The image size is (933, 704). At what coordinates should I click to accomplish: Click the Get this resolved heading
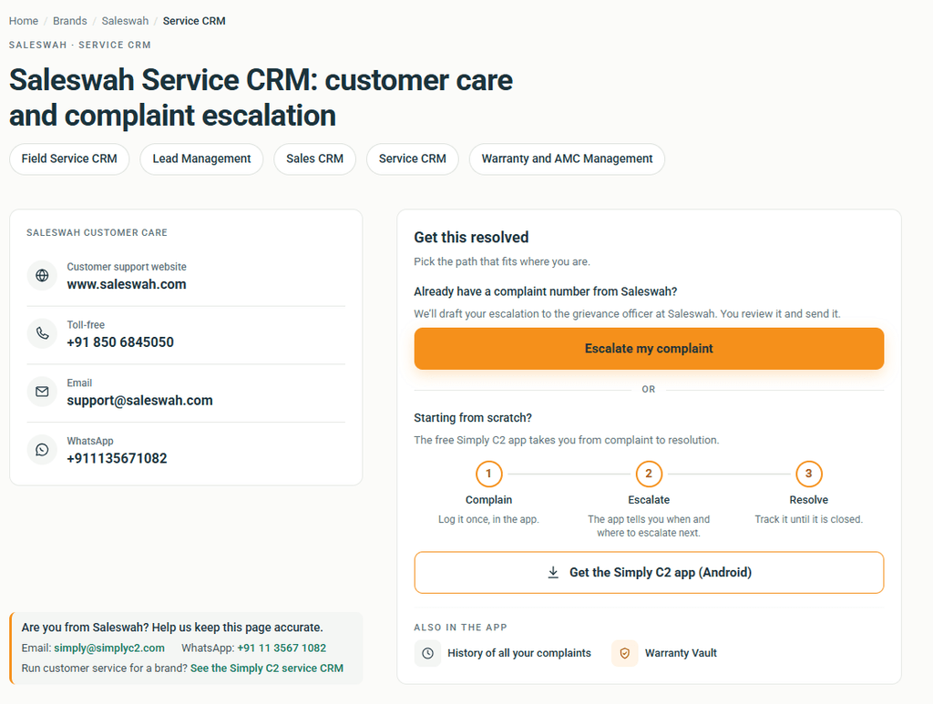click(471, 237)
